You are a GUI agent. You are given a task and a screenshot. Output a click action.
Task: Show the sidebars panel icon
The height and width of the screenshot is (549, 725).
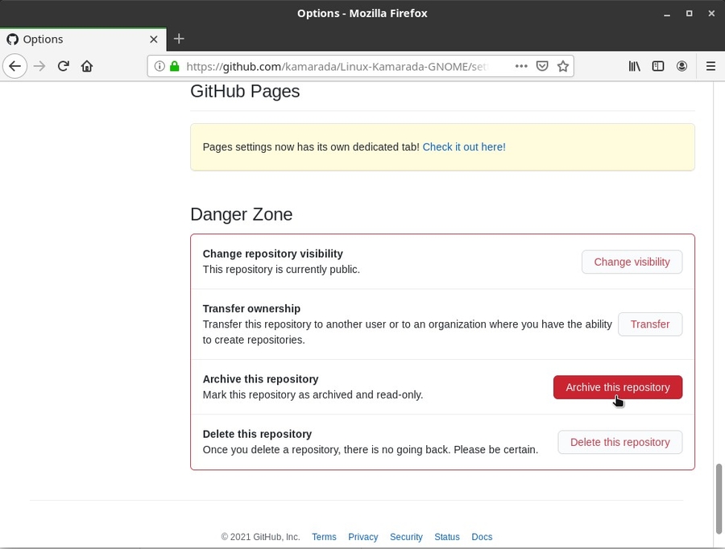(658, 67)
